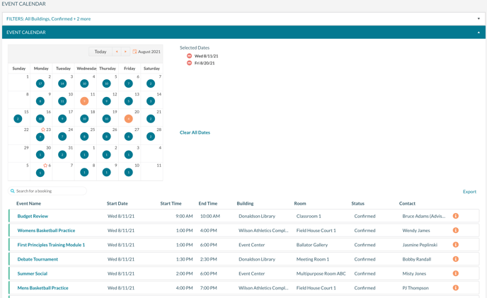The image size is (487, 298).
Task: Go to previous month in calendar
Action: [117, 52]
